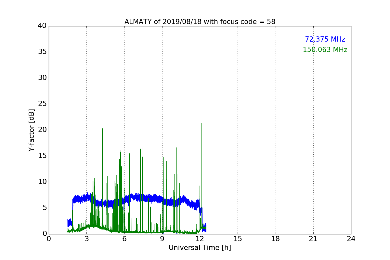Select the blue '72.375 MHz' legend label
The height and width of the screenshot is (260, 390).
click(325, 39)
